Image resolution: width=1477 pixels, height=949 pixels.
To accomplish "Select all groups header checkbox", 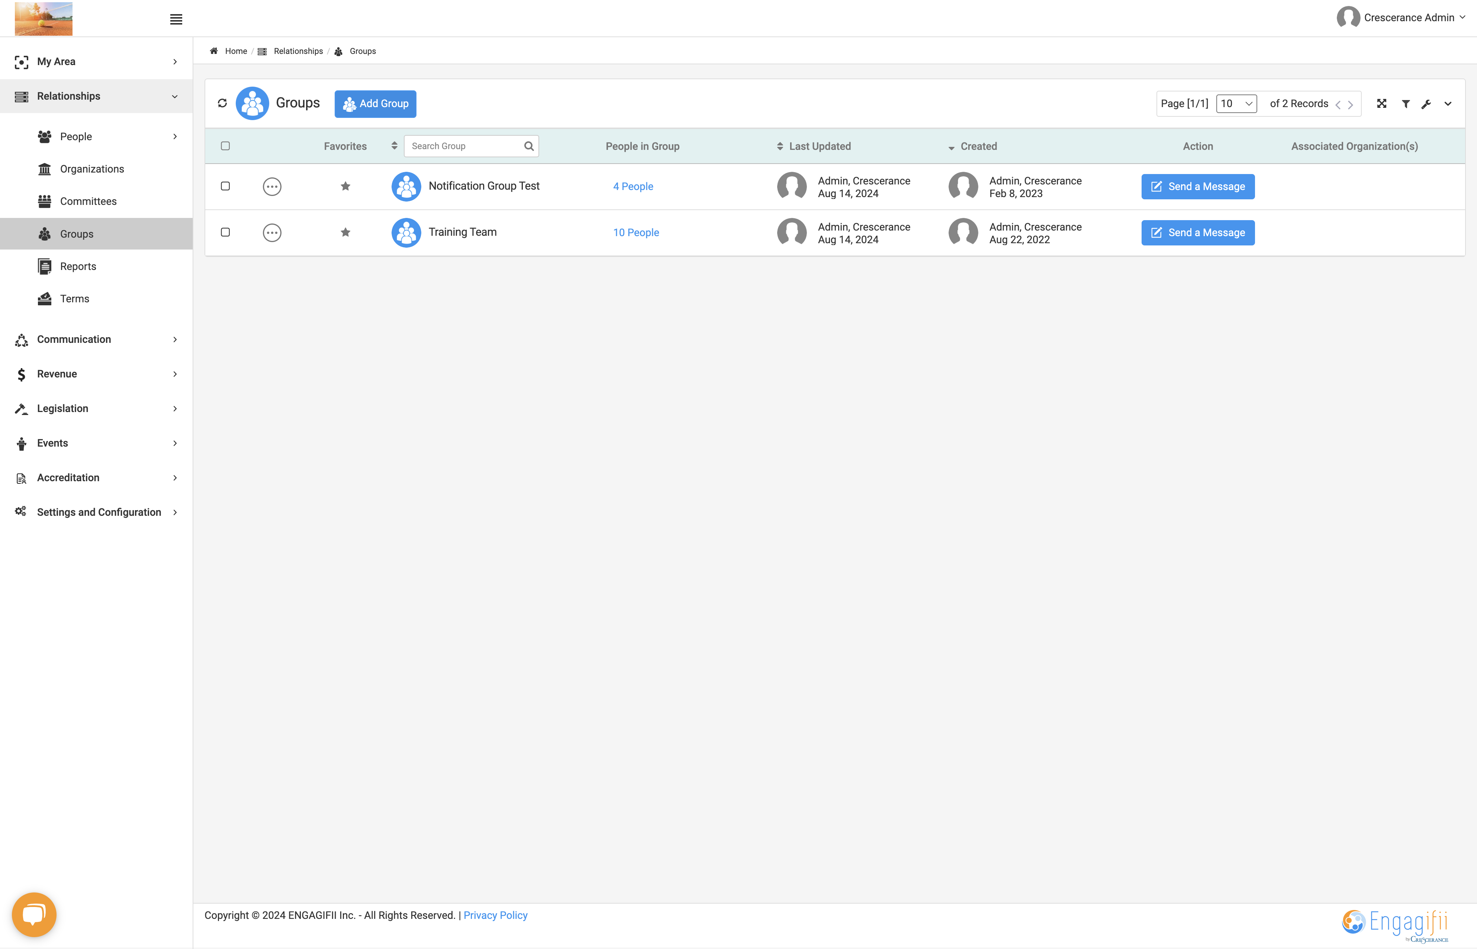I will tap(225, 146).
